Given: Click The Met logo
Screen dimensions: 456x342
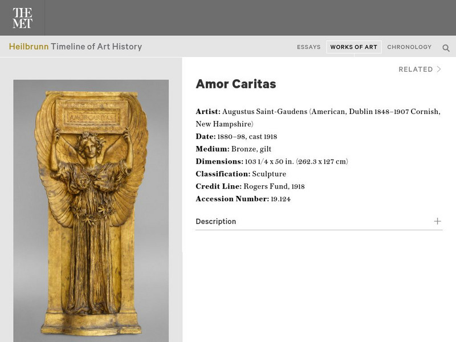Looking at the screenshot, I should [x=22, y=18].
